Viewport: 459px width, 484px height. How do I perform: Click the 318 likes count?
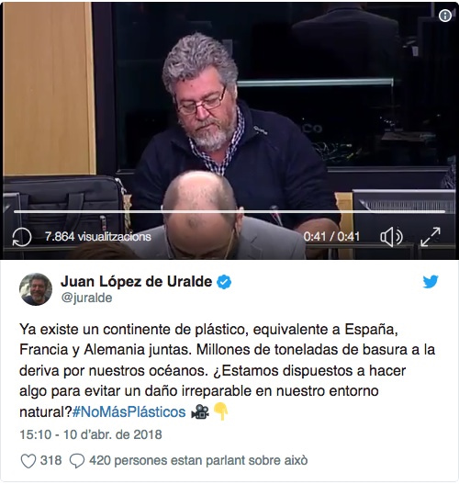(x=50, y=460)
